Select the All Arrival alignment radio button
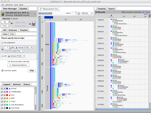Image resolution: width=151 pixels, height=113 pixels. [3, 56]
